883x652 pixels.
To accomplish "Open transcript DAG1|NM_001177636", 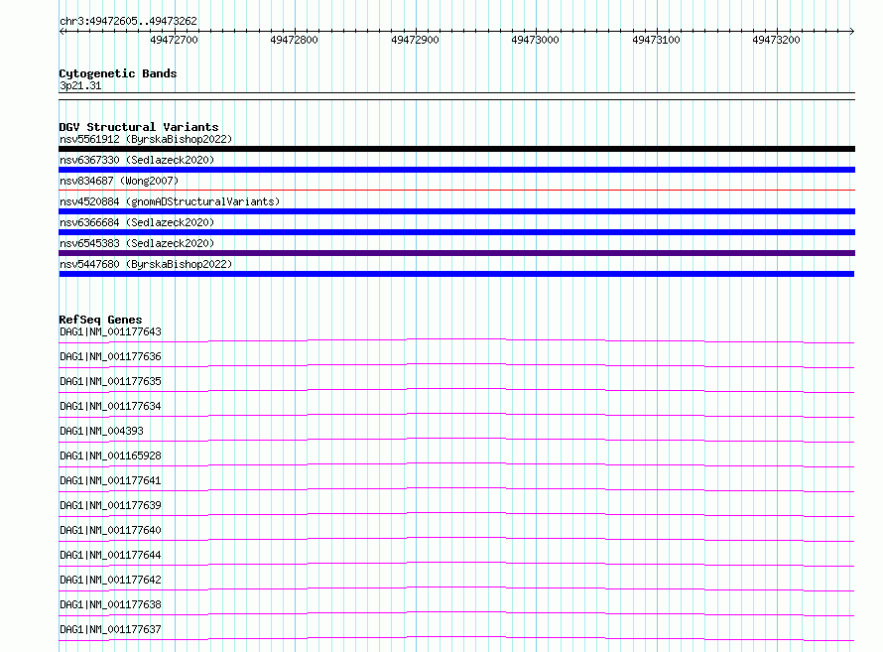I will coord(110,356).
